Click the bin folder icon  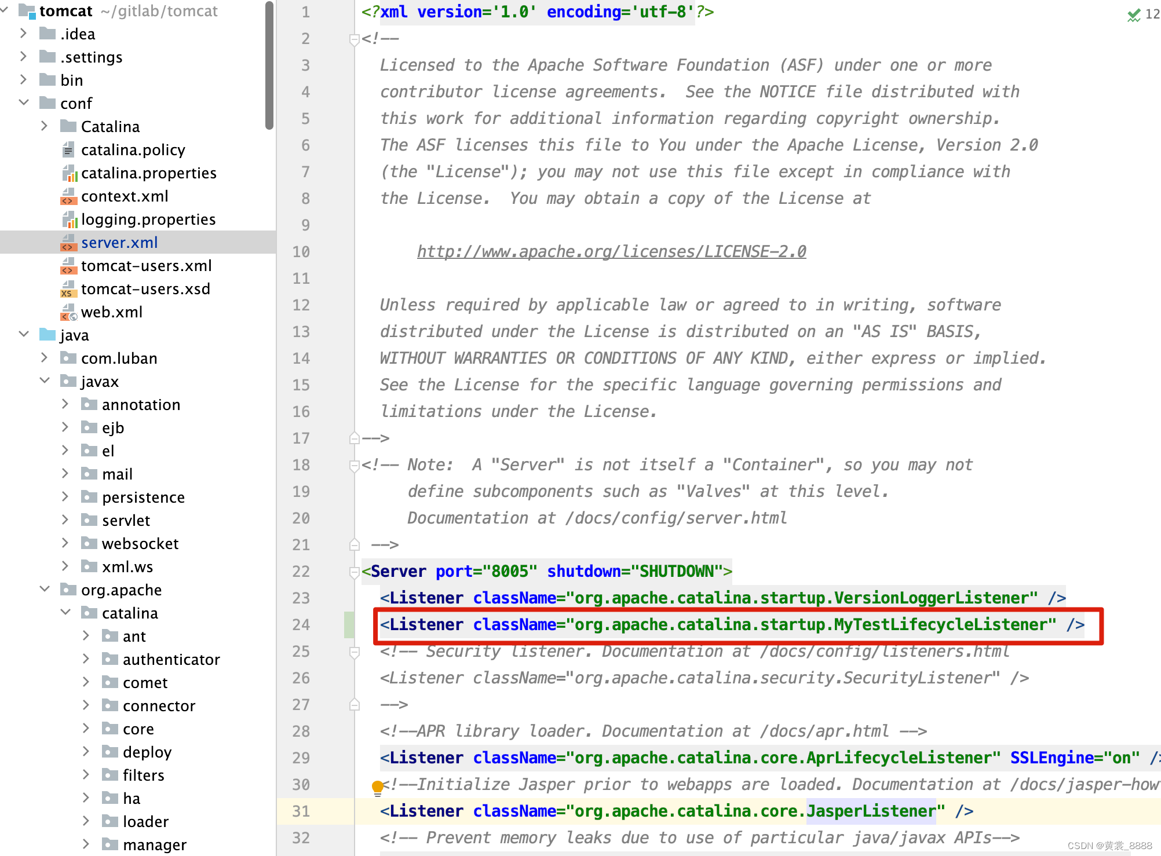(48, 80)
